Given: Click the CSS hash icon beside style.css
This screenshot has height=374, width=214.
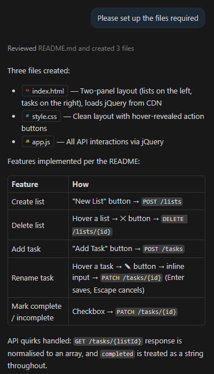Looking at the screenshot, I should point(28,116).
